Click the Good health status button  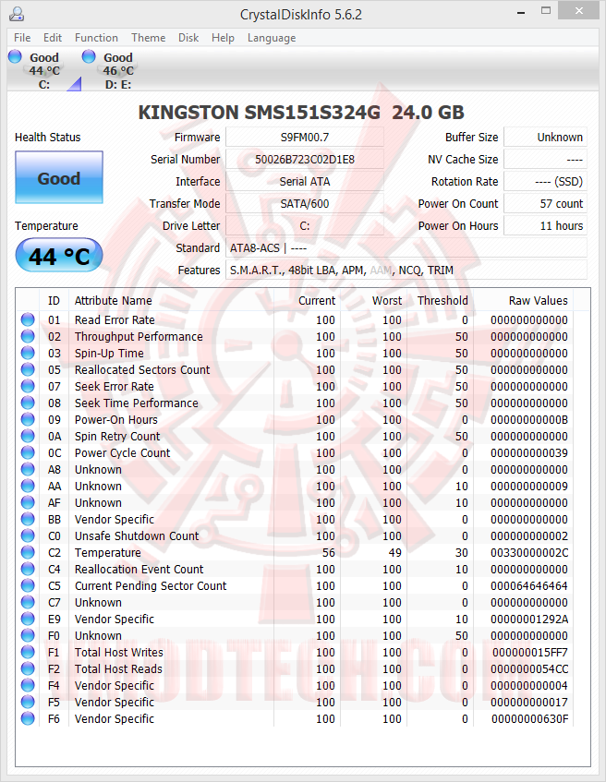59,177
